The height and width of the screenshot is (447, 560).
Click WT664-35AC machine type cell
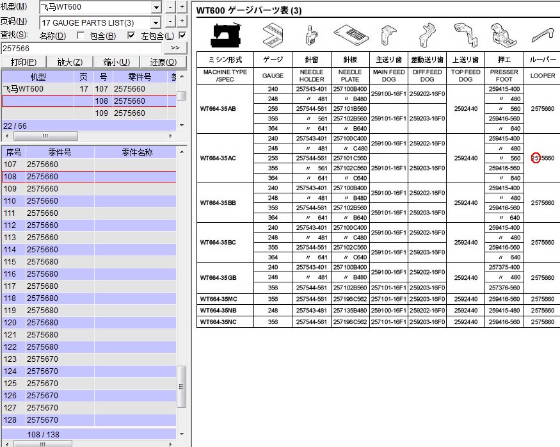[225, 158]
